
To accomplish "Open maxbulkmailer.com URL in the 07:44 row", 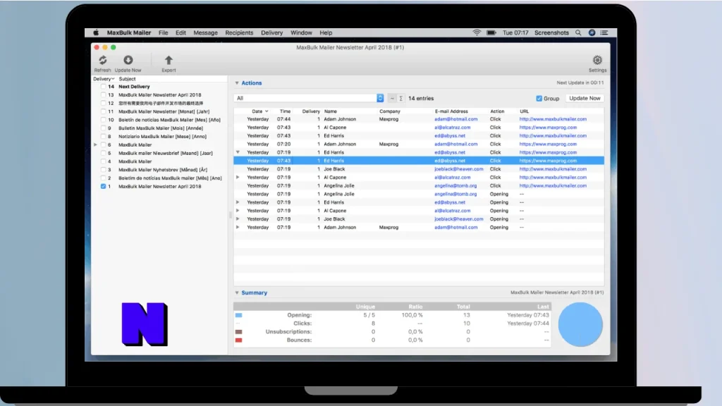I will (553, 118).
